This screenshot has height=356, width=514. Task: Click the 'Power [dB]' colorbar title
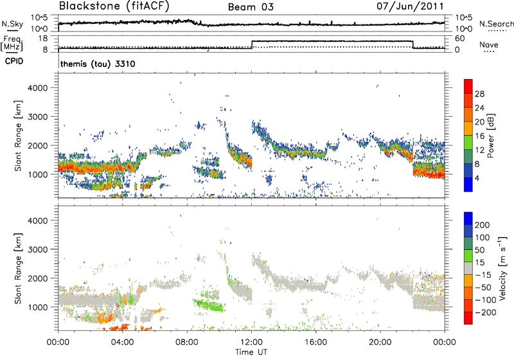pos(490,136)
